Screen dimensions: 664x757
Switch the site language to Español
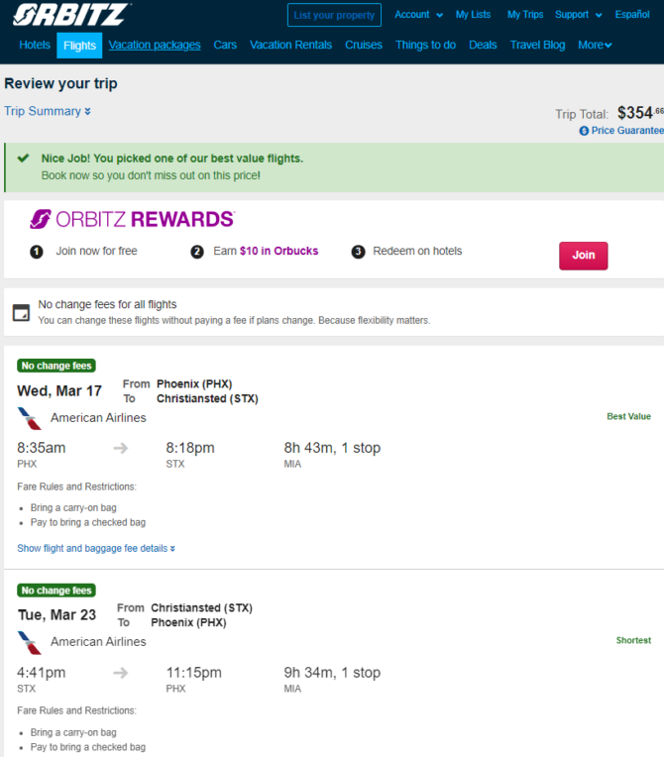[x=632, y=15]
